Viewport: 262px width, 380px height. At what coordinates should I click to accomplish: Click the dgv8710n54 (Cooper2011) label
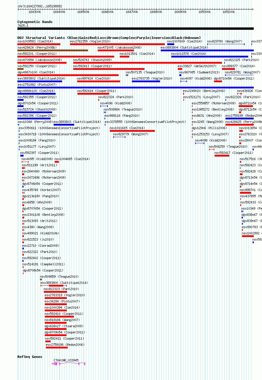click(234, 78)
